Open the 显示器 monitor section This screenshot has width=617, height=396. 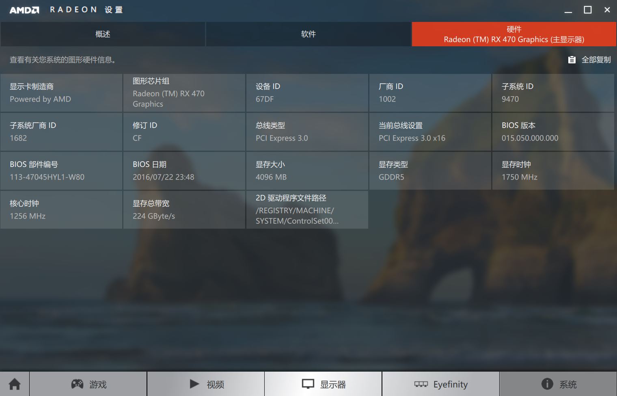click(x=323, y=384)
